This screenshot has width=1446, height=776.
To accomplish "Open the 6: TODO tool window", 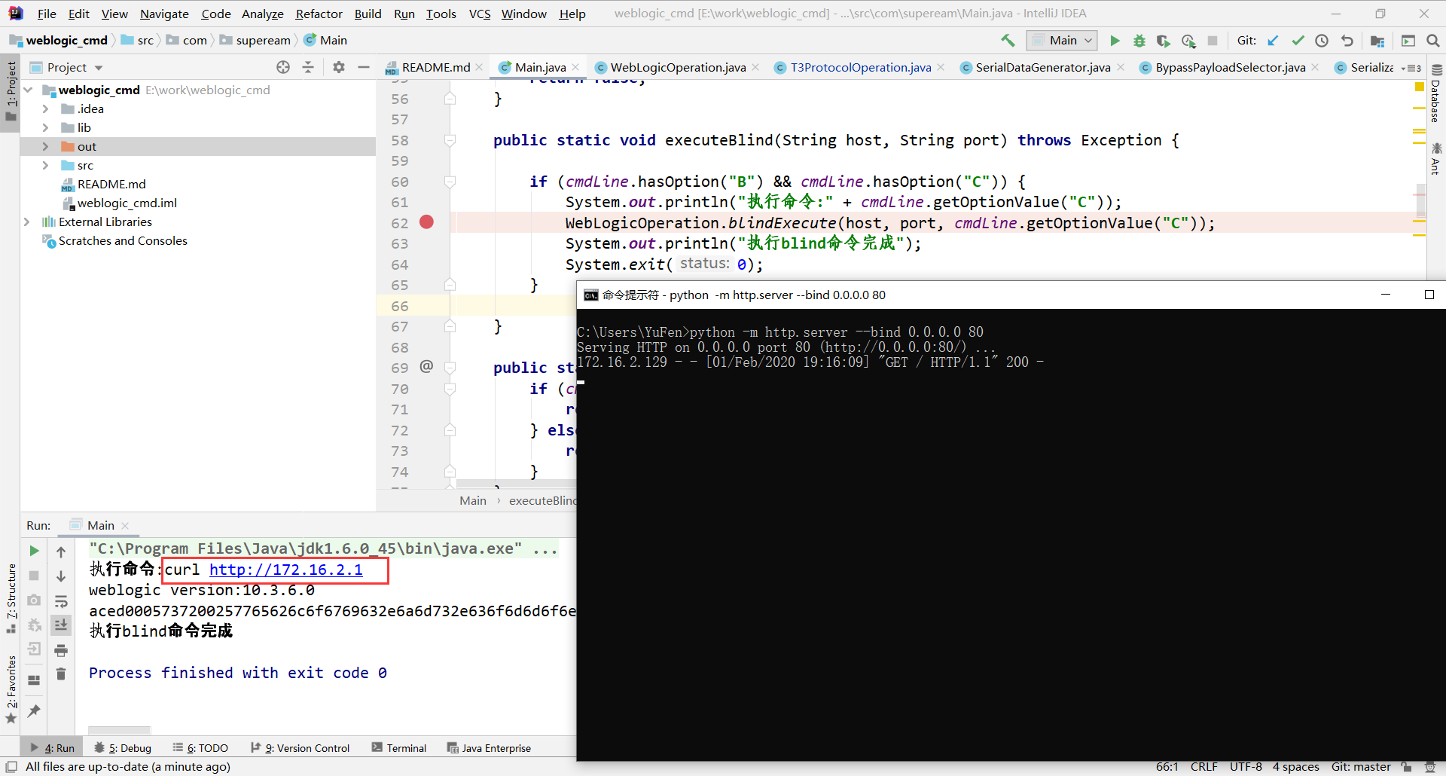I will (200, 747).
